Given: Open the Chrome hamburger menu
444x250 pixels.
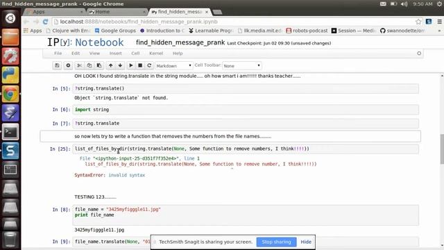Looking at the screenshot, I should pyautogui.click(x=439, y=22).
